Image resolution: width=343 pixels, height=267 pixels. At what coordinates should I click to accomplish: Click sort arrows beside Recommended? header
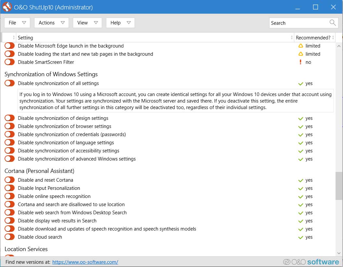pyautogui.click(x=333, y=37)
